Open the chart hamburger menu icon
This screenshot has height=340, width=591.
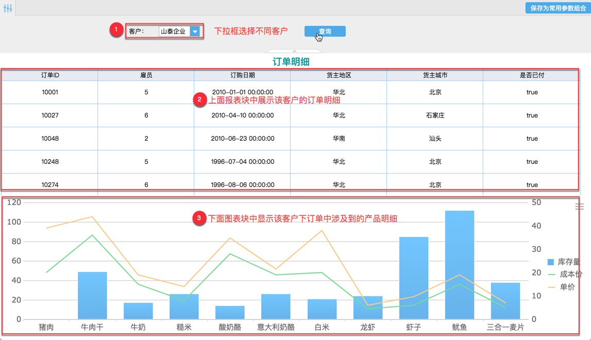579,207
